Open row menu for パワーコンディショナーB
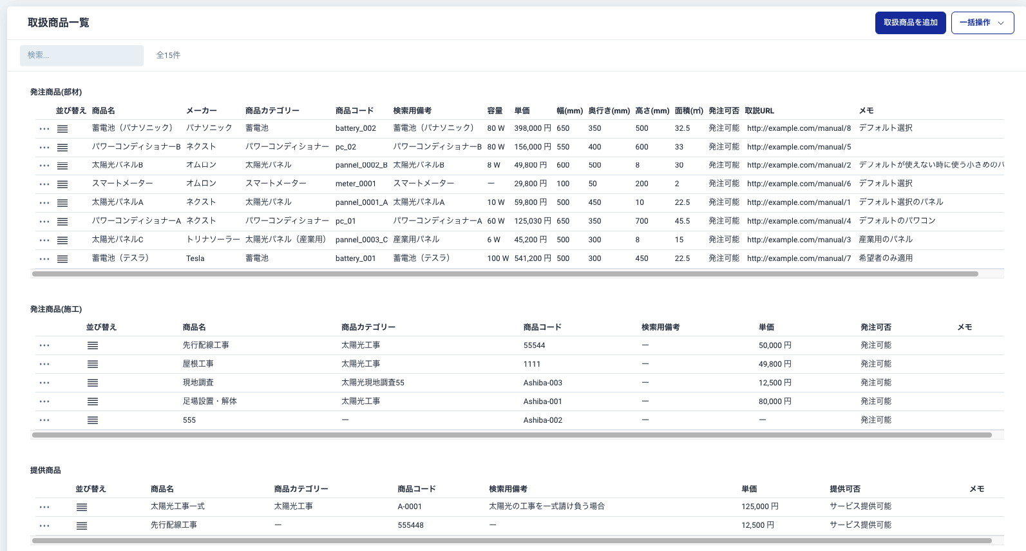 pos(44,148)
